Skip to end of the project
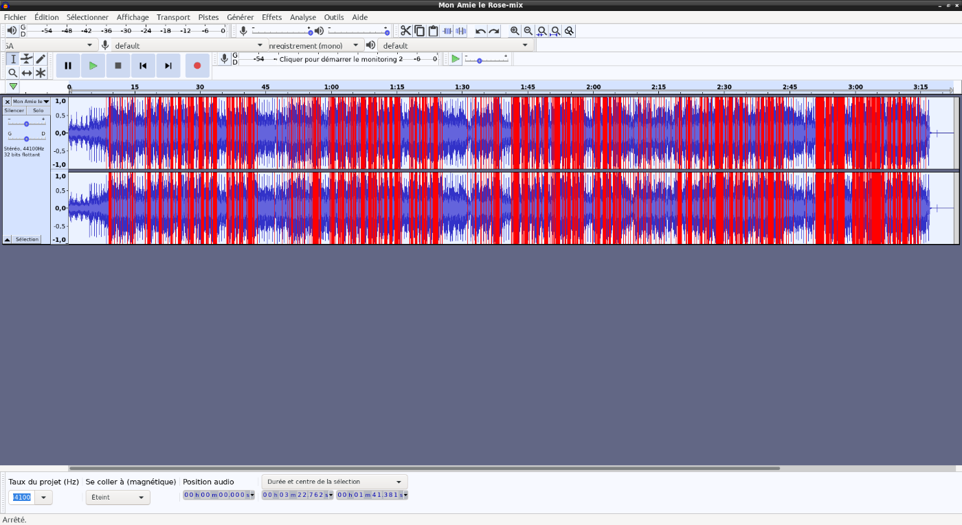The width and height of the screenshot is (962, 525). point(168,66)
